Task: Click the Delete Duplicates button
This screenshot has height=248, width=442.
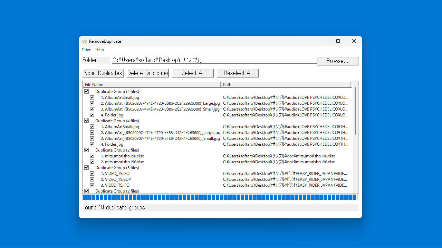Action: coord(148,73)
